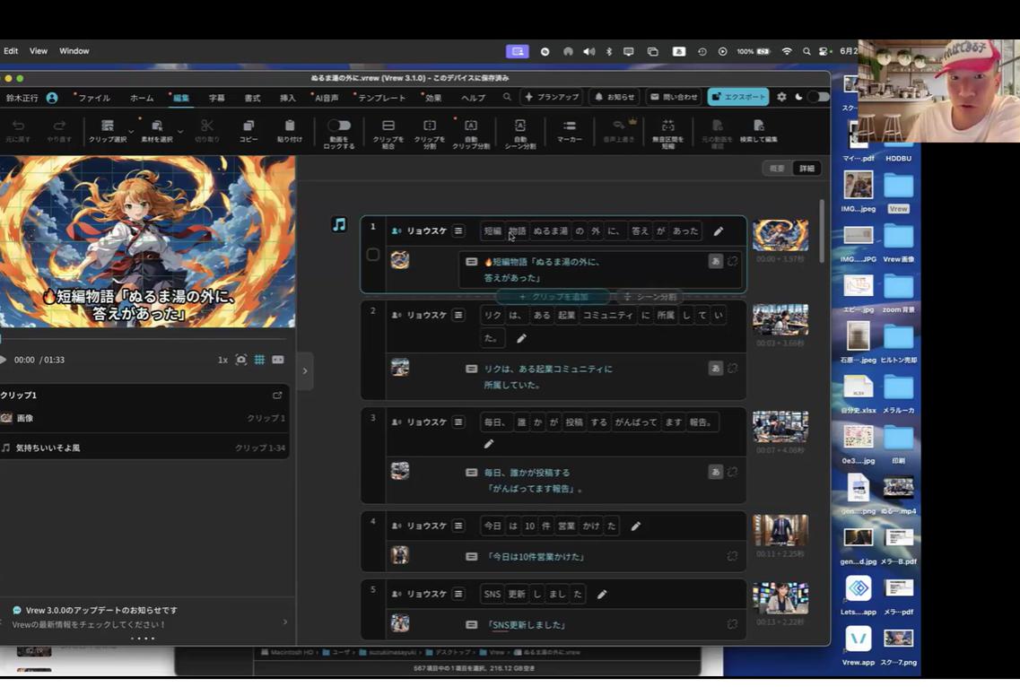Toggle the video lock switch (動画をロックする)
This screenshot has height=687, width=1020.
click(x=339, y=125)
